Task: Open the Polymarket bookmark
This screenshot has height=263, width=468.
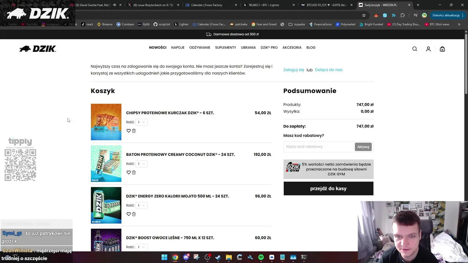Action: 346,24
